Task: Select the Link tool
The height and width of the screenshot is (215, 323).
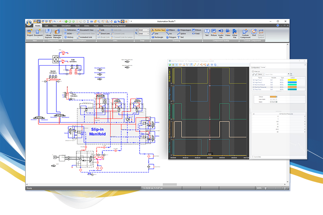Action: (101, 30)
